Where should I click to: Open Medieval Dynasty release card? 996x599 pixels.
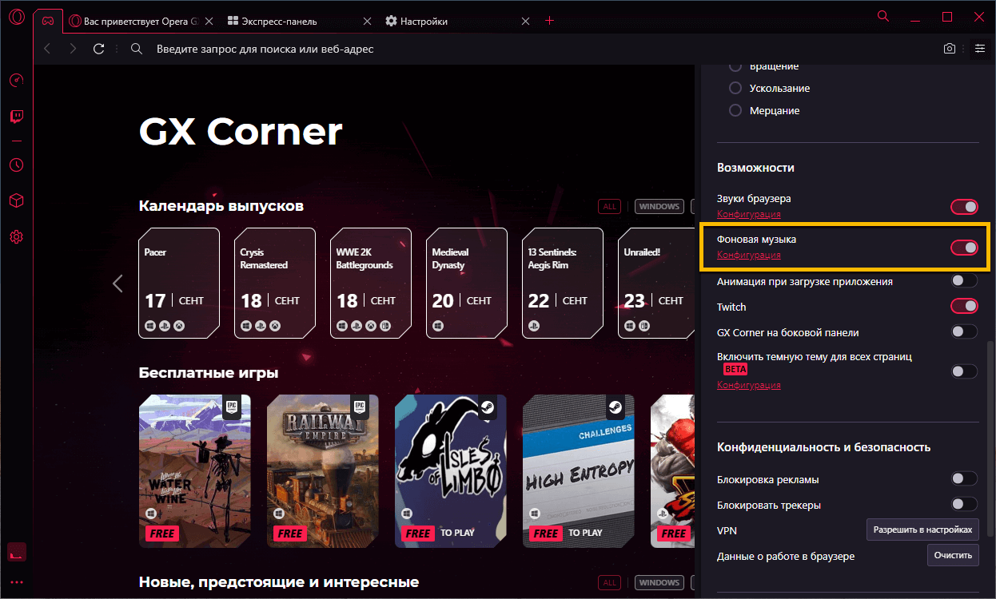pyautogui.click(x=467, y=283)
